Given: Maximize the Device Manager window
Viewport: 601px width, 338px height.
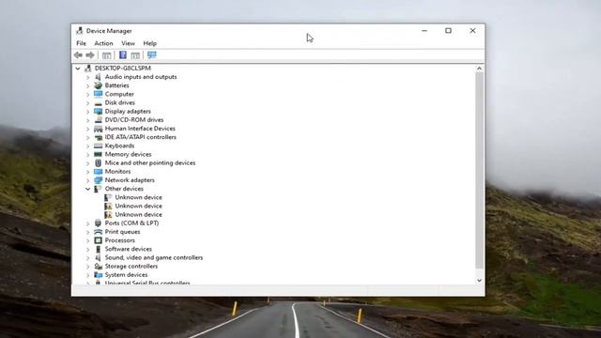Looking at the screenshot, I should point(448,31).
